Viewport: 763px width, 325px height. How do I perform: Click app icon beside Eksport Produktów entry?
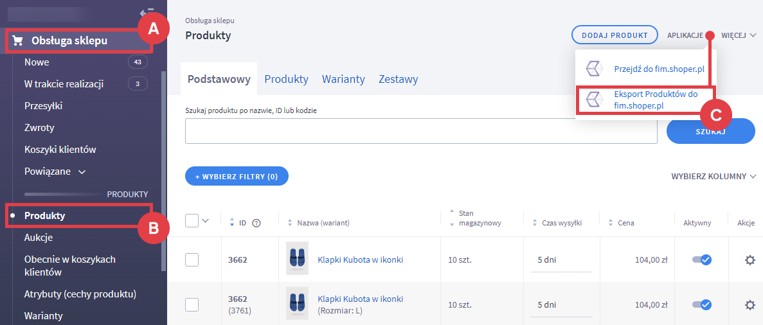[593, 100]
